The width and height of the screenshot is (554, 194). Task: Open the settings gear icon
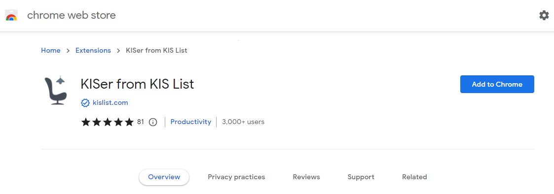(x=544, y=15)
